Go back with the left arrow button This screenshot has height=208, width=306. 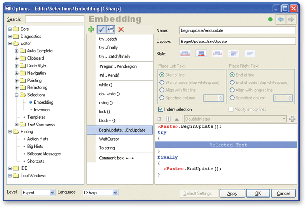281,19
